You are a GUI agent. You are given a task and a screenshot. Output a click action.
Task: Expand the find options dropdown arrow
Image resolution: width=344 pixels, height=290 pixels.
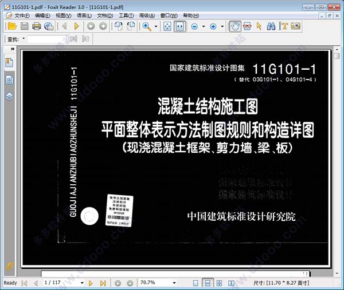24,39
